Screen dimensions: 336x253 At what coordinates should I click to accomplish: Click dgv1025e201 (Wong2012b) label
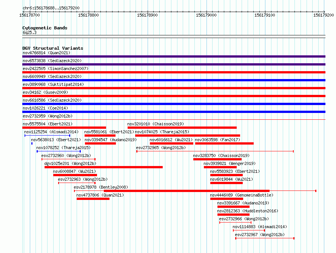pos(70,163)
